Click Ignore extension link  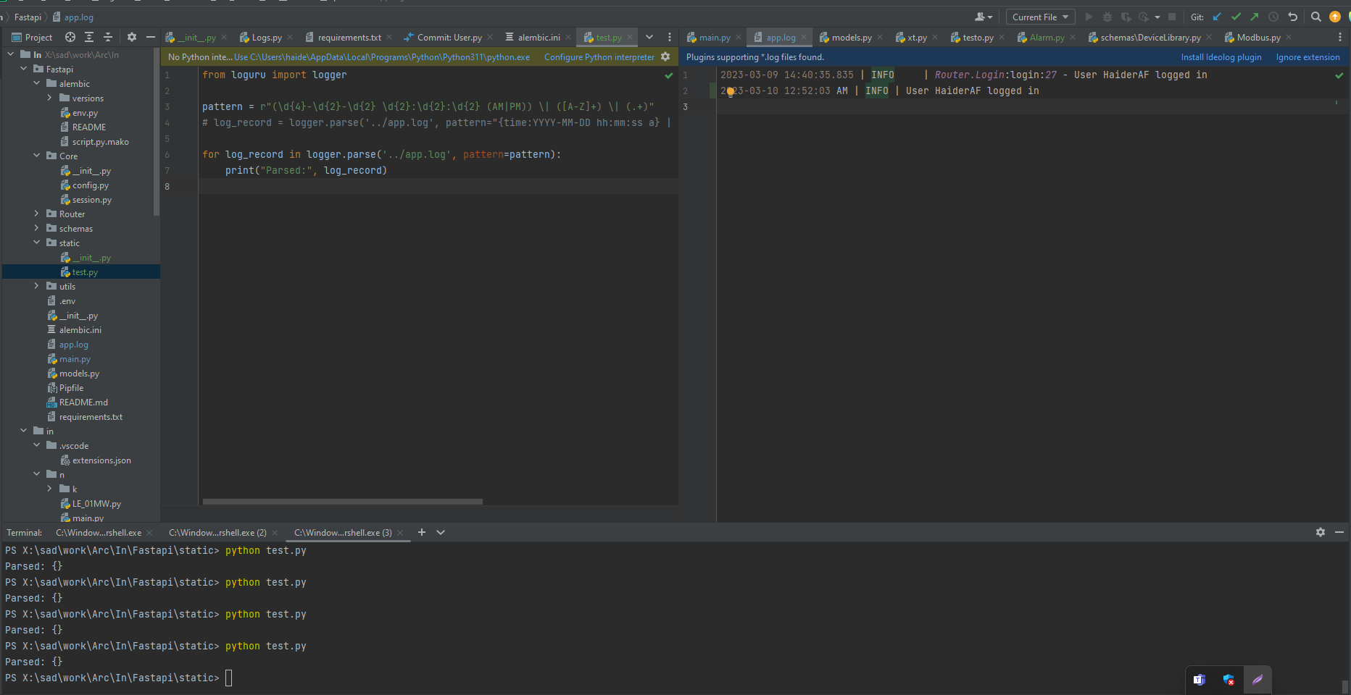(x=1308, y=56)
